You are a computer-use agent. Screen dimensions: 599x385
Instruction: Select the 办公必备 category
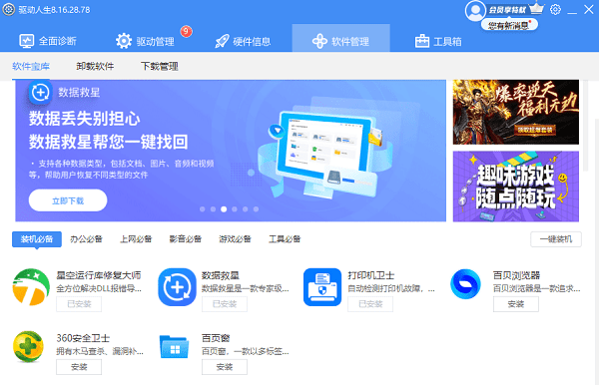(x=86, y=239)
